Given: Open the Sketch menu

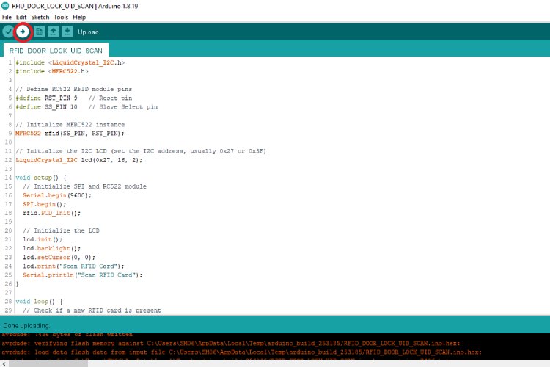Looking at the screenshot, I should (40, 17).
